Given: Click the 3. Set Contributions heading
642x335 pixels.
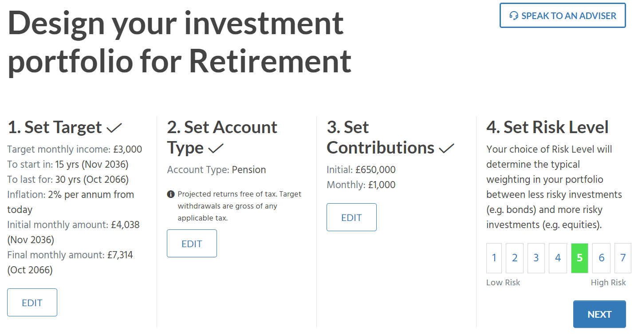Looking at the screenshot, I should [380, 138].
